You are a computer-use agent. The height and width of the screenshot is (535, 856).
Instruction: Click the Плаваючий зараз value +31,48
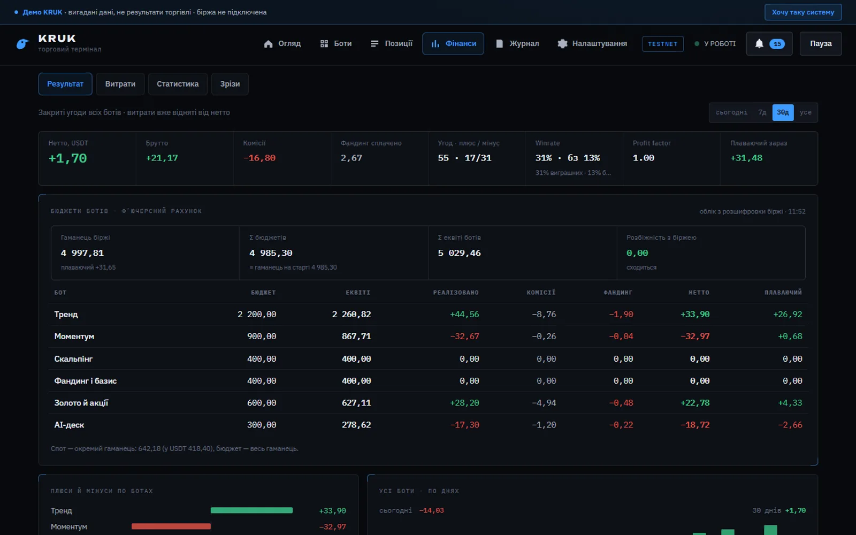[747, 158]
